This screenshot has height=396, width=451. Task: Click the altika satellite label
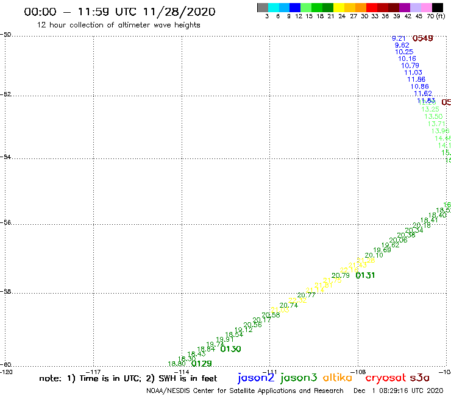click(x=338, y=378)
